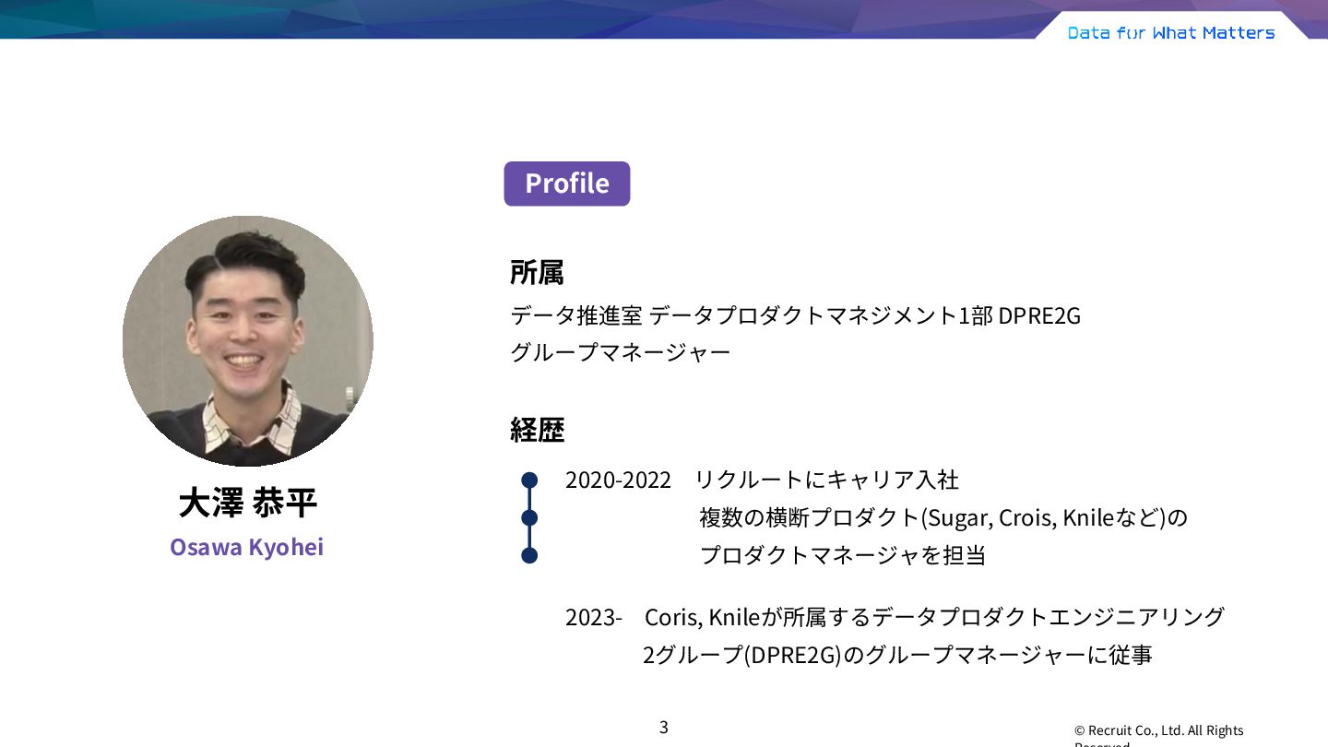1328x747 pixels.
Task: Click the circular profile photo
Action: click(247, 341)
